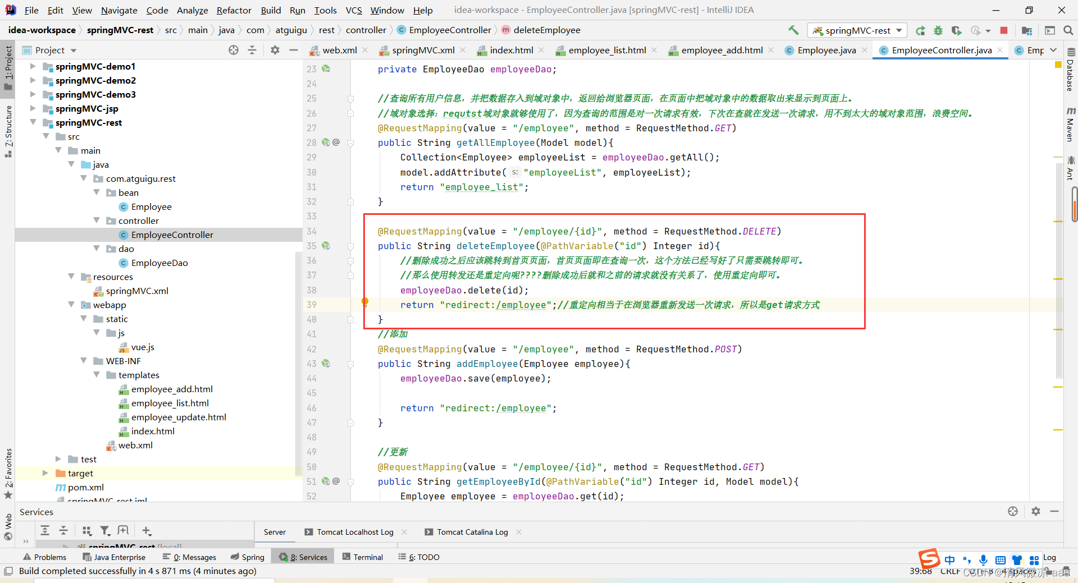This screenshot has height=583, width=1078.
Task: Locate current file in Project panel
Action: [x=234, y=50]
